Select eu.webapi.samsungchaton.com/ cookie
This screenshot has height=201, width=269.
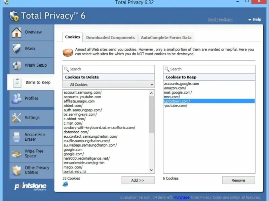point(90,145)
